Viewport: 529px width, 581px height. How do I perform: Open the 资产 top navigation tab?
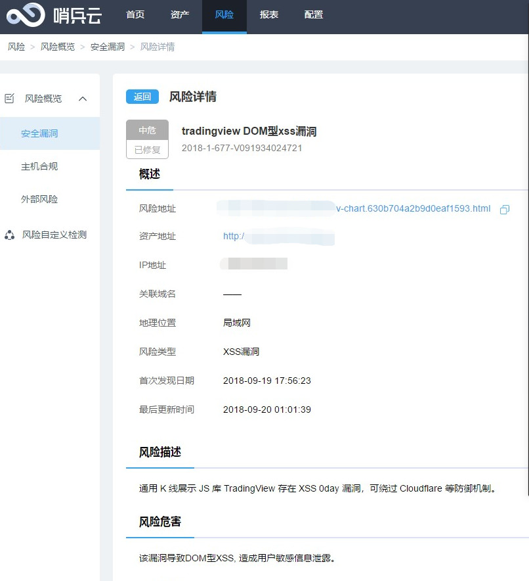[180, 15]
